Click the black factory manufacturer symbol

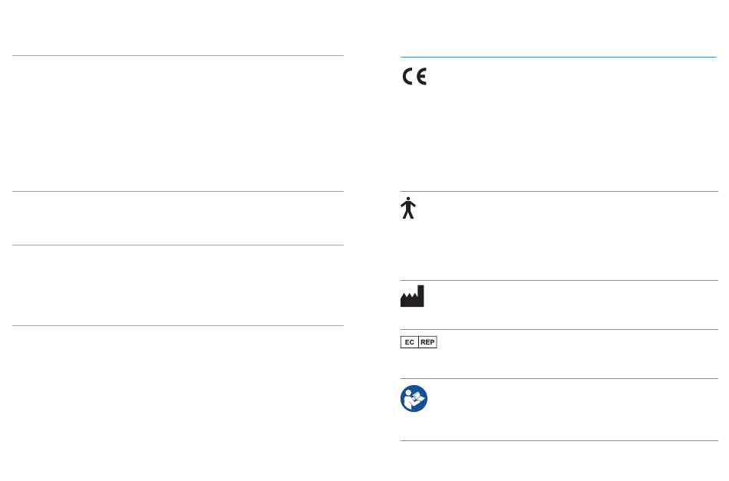[x=412, y=296]
